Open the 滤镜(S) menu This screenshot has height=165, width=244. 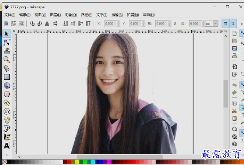[x=117, y=15]
